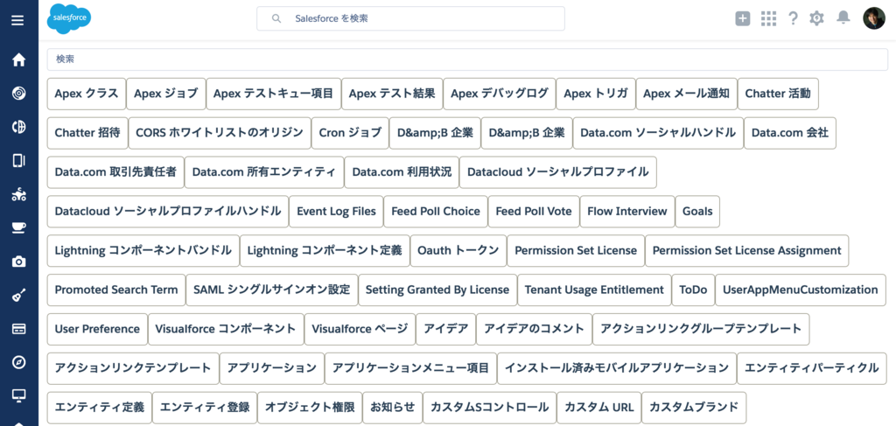
Task: Open 'Permission Set License Assignment' tile
Action: [747, 250]
